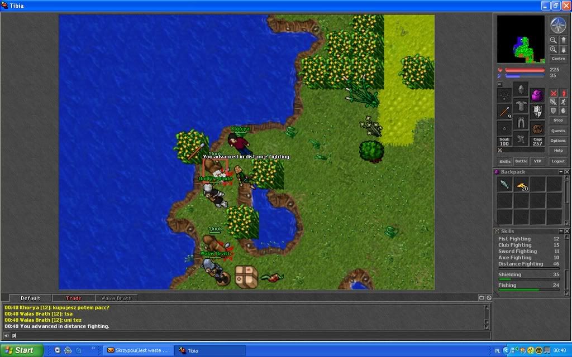Screen dimensions: 572x357
Task: Click the Fishing skill progress bar
Action: tap(528, 290)
